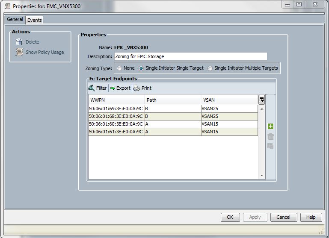This screenshot has height=238, width=329.
Task: Sort by the Path column header
Action: [173, 100]
